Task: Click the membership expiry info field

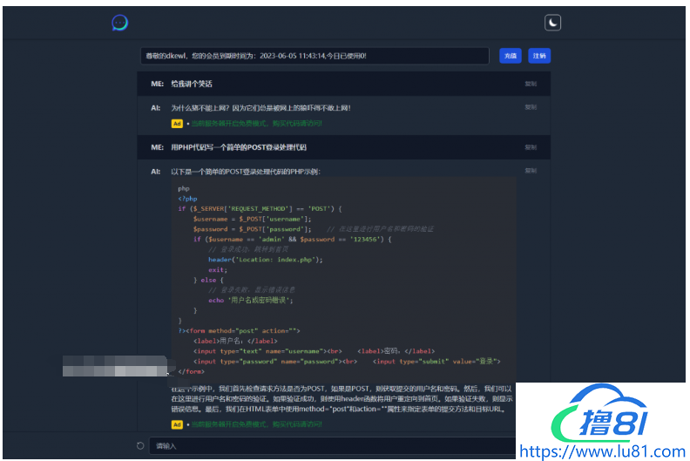Action: pos(315,56)
